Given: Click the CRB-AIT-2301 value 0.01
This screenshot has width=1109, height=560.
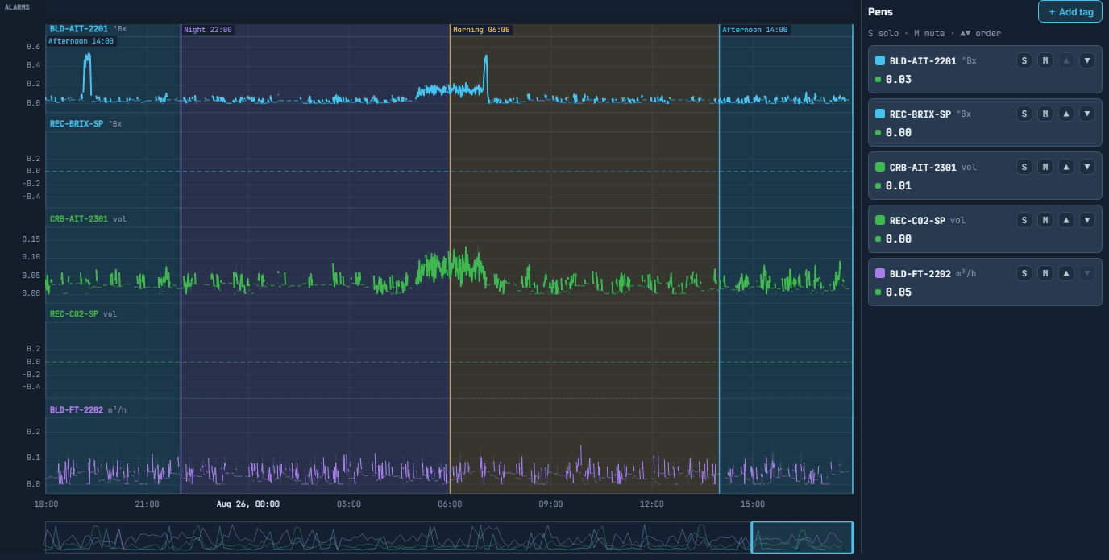Looking at the screenshot, I should point(899,186).
